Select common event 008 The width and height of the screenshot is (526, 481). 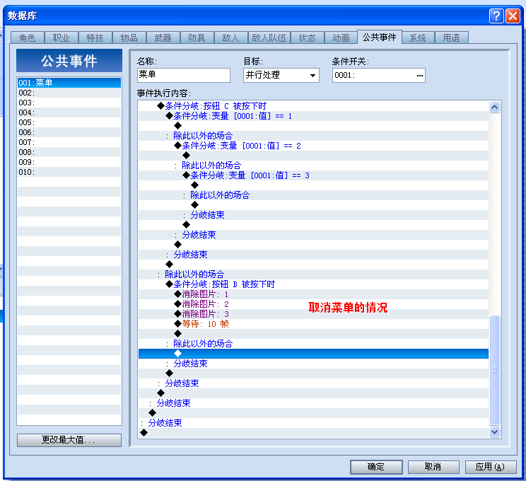point(69,152)
